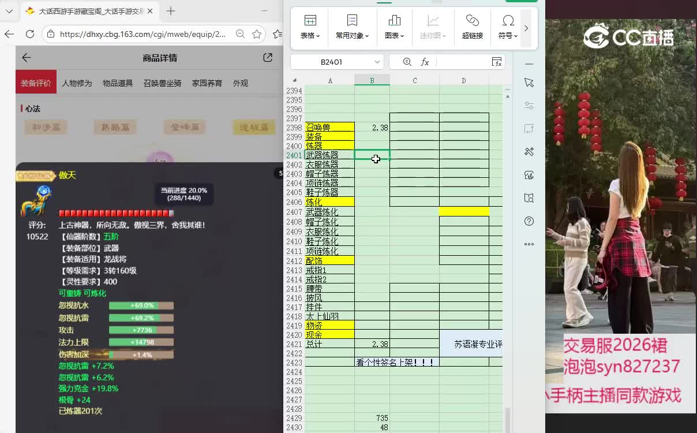Click the share icon on 商品详情 header

(x=268, y=57)
